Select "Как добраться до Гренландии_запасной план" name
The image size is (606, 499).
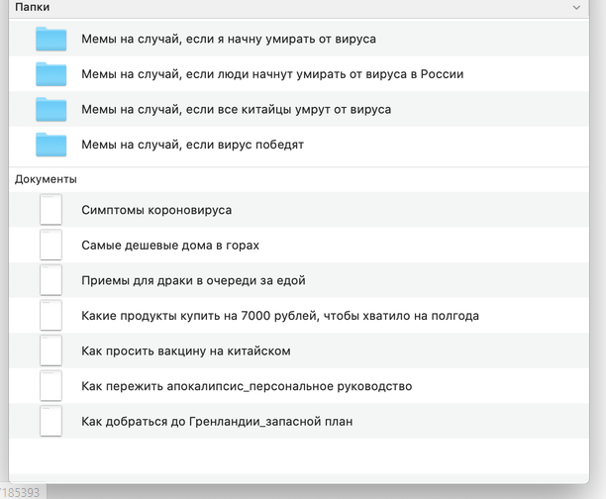217,421
